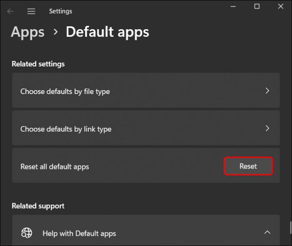This screenshot has width=292, height=246.
Task: Click the file type row chevron arrow
Action: [267, 91]
